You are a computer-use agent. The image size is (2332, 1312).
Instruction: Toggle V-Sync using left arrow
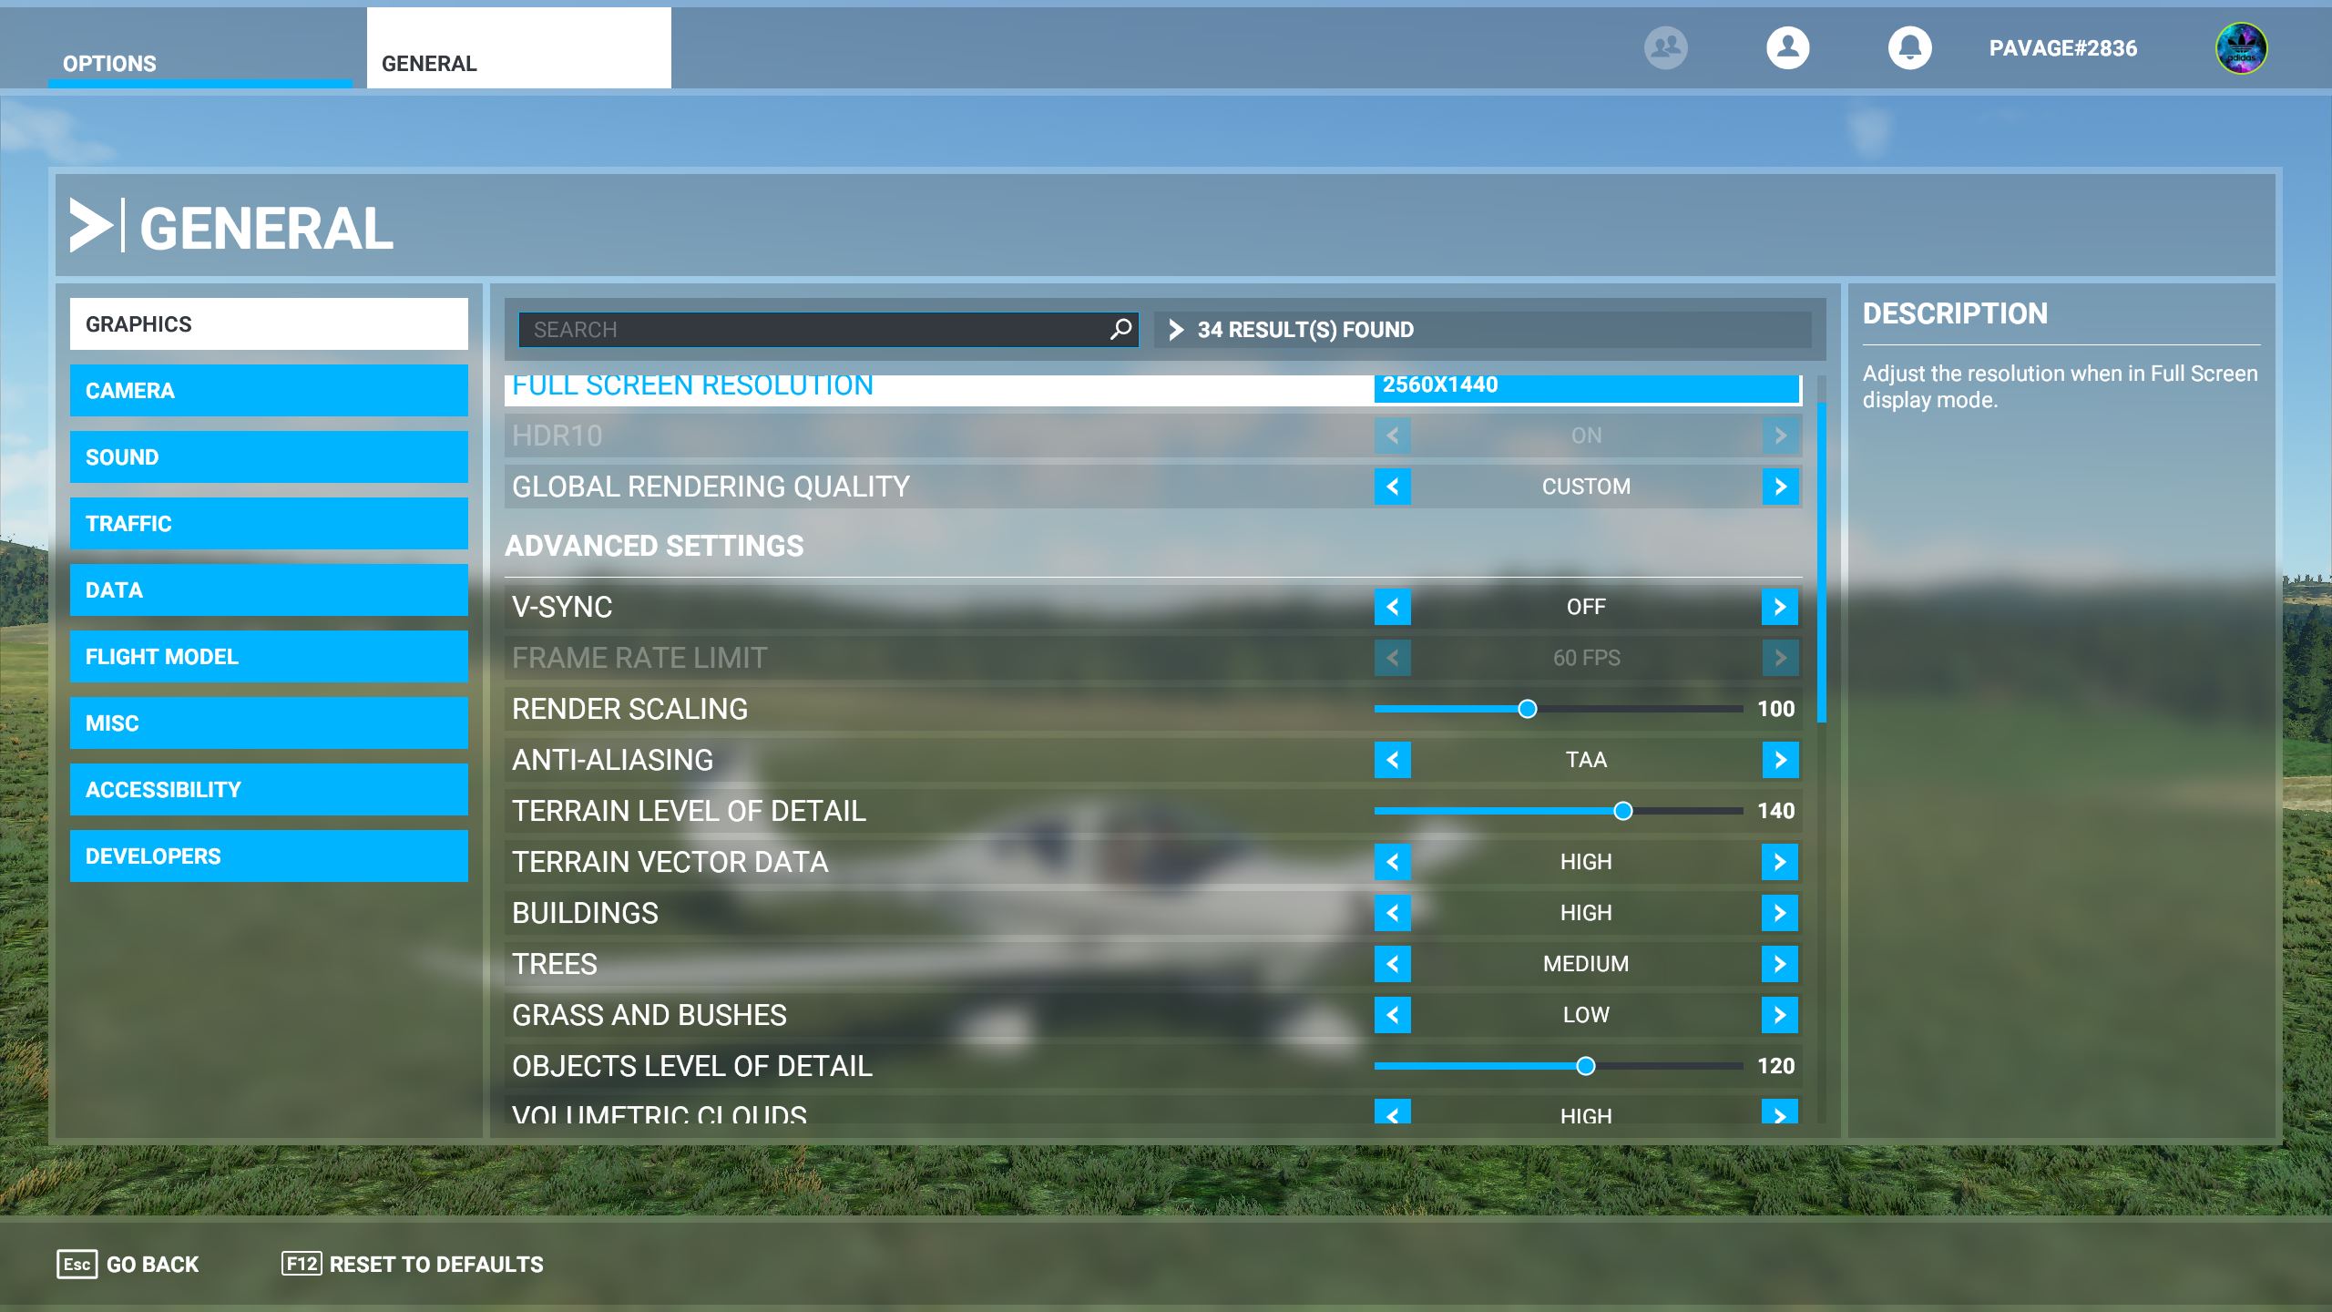coord(1392,607)
